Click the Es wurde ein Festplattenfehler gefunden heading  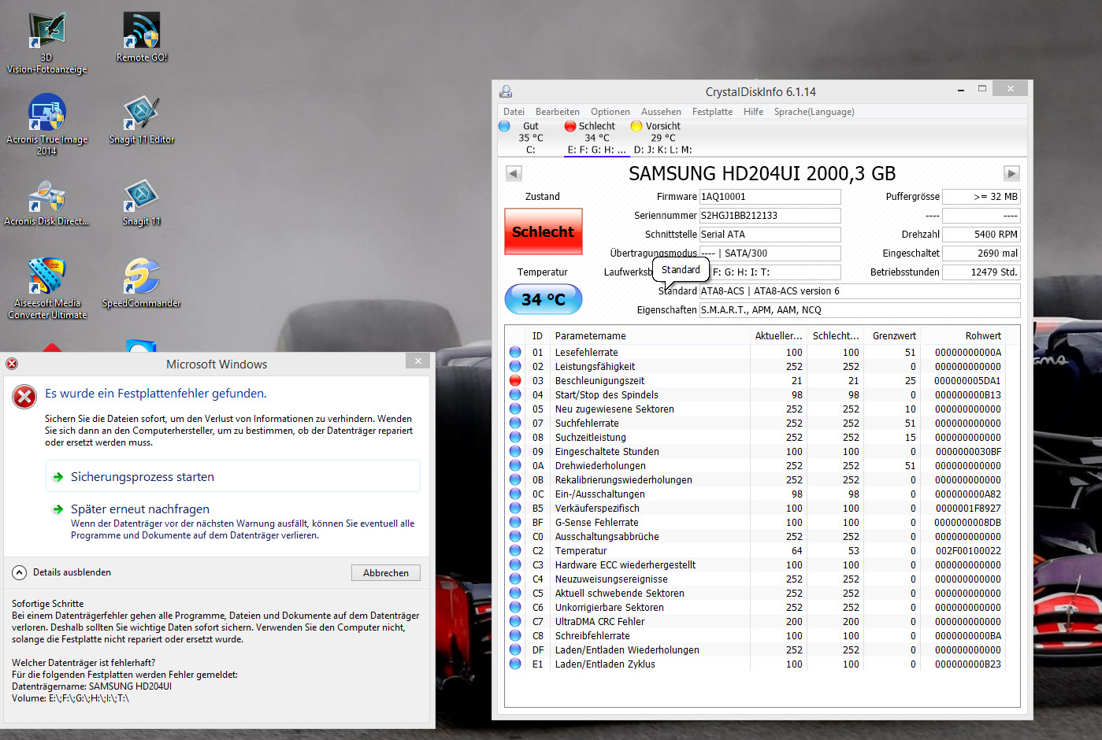156,394
